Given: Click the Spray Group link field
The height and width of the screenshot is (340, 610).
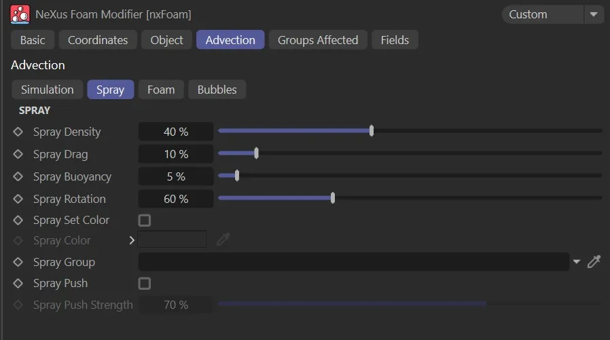Looking at the screenshot, I should [354, 262].
